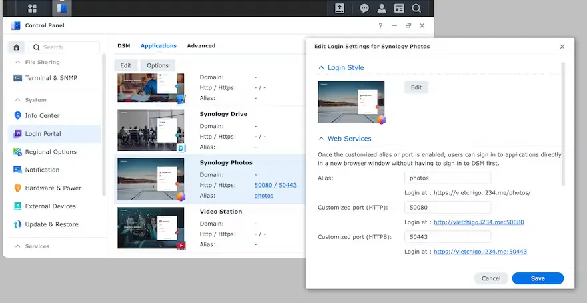Open Regional Options in sidebar

coord(51,152)
